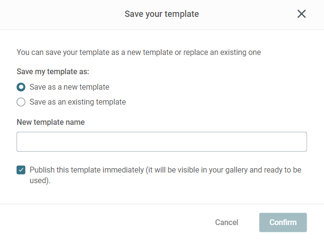Click the "New template name" field label
324x240 pixels.
coord(51,122)
